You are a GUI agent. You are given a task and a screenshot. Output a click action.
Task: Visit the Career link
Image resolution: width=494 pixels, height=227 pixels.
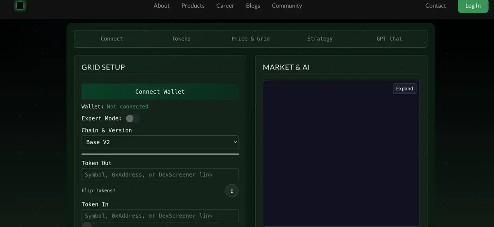click(x=225, y=6)
